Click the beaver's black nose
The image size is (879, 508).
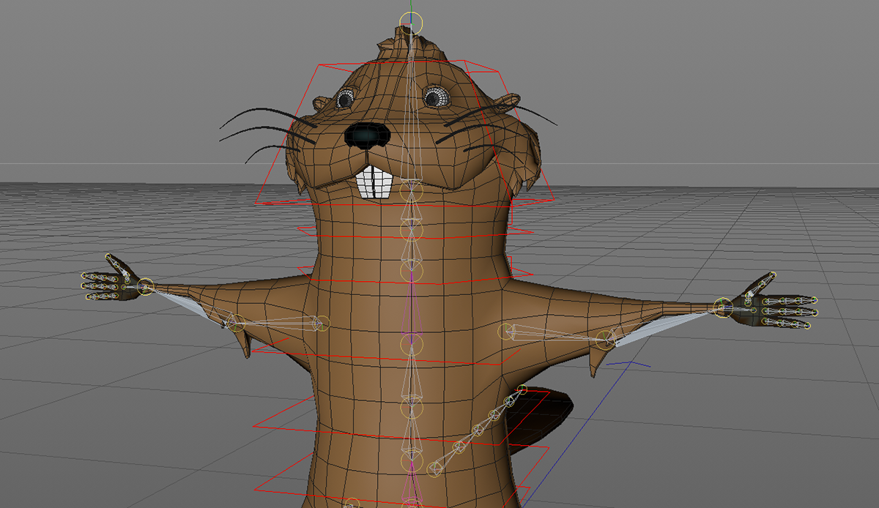coord(367,134)
